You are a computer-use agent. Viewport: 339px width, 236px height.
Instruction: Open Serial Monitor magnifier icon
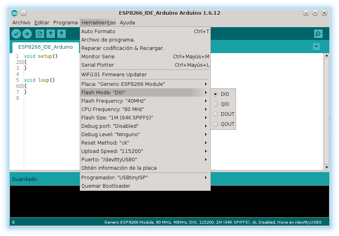point(318,34)
